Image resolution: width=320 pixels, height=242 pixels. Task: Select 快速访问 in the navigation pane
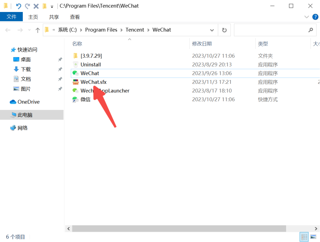tap(27, 50)
